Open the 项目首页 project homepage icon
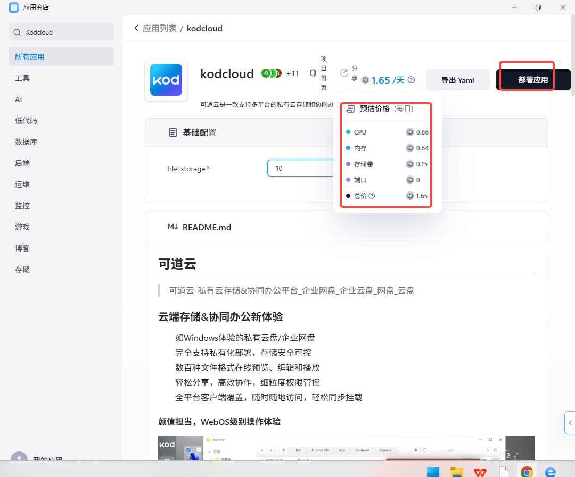575x477 pixels. tap(313, 73)
